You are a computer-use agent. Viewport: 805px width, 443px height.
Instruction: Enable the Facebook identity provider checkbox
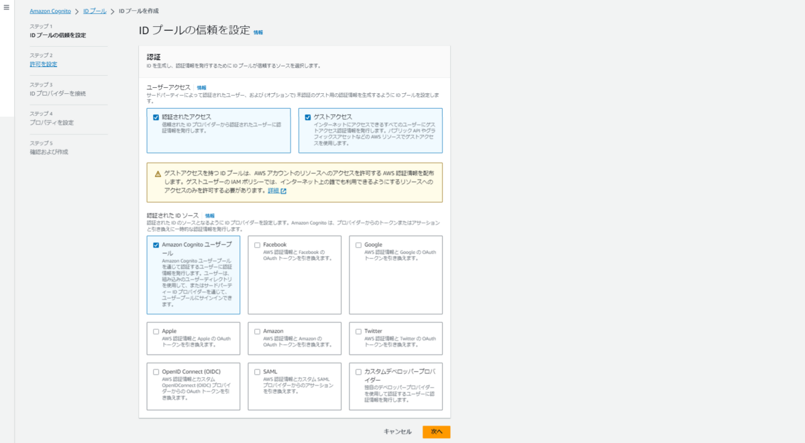tap(258, 245)
